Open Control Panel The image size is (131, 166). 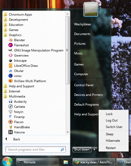coord(84,85)
